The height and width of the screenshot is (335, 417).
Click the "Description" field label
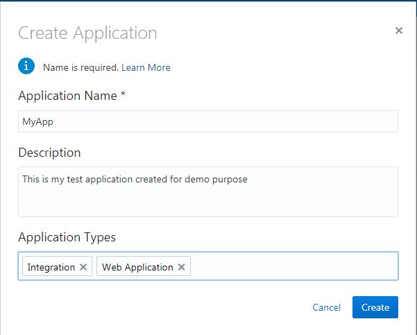(49, 153)
